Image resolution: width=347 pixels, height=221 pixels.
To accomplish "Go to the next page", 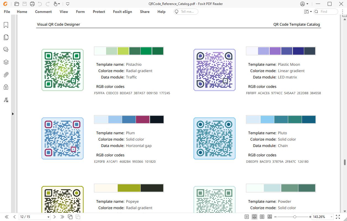I will point(55,217).
